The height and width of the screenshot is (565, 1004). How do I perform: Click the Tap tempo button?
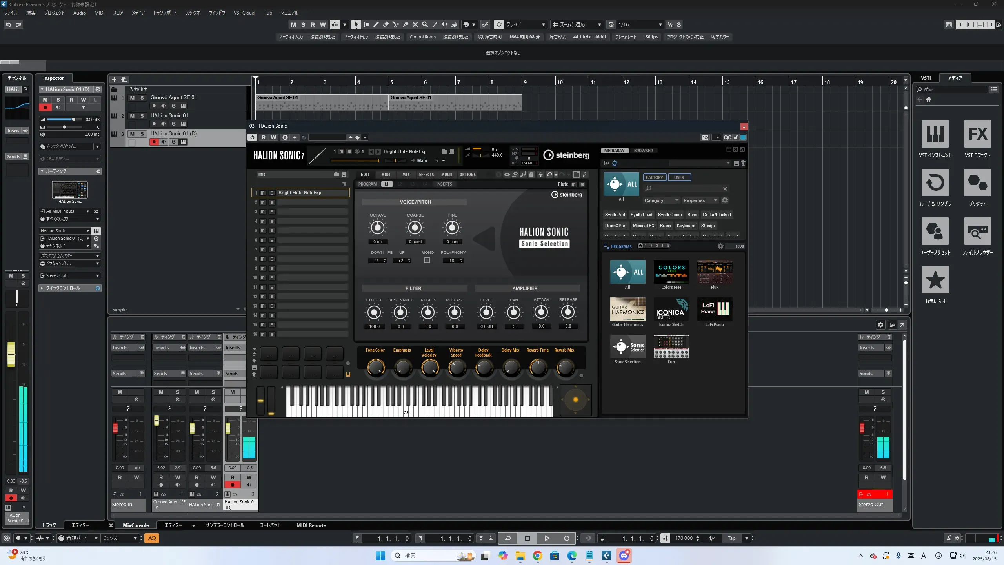click(731, 538)
